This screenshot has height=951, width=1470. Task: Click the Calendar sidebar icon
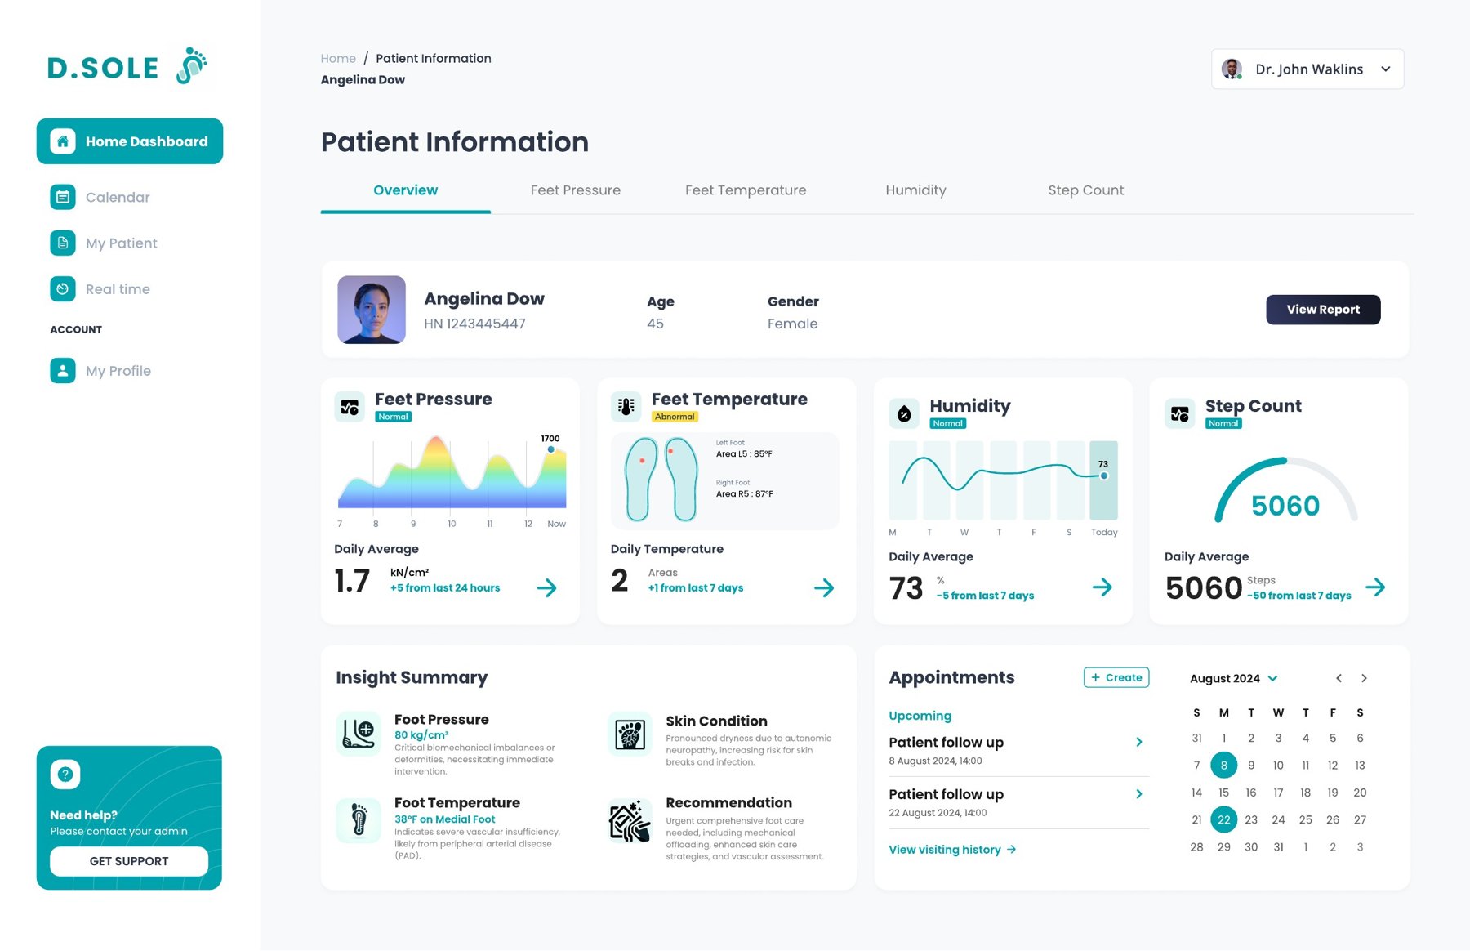click(63, 197)
